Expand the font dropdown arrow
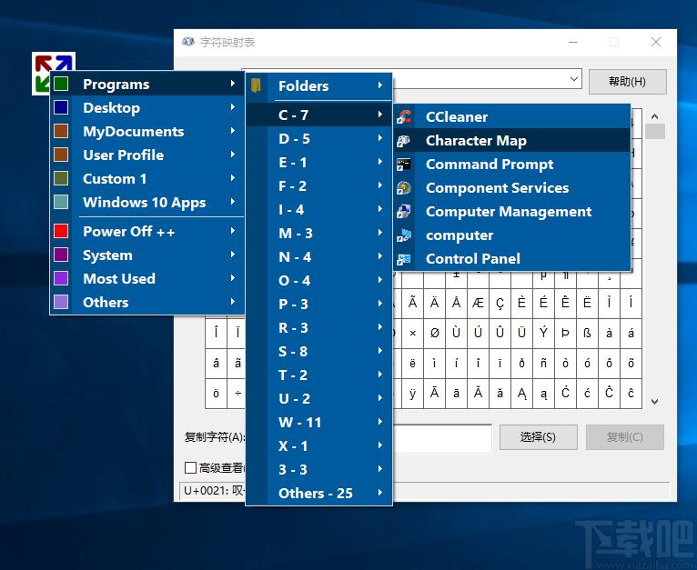This screenshot has height=570, width=697. pos(574,79)
